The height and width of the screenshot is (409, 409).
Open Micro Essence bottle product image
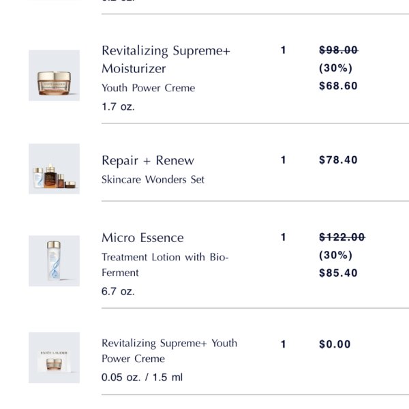55,261
